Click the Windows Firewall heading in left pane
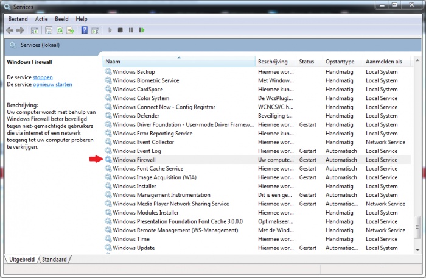This screenshot has width=426, height=278. (29, 62)
